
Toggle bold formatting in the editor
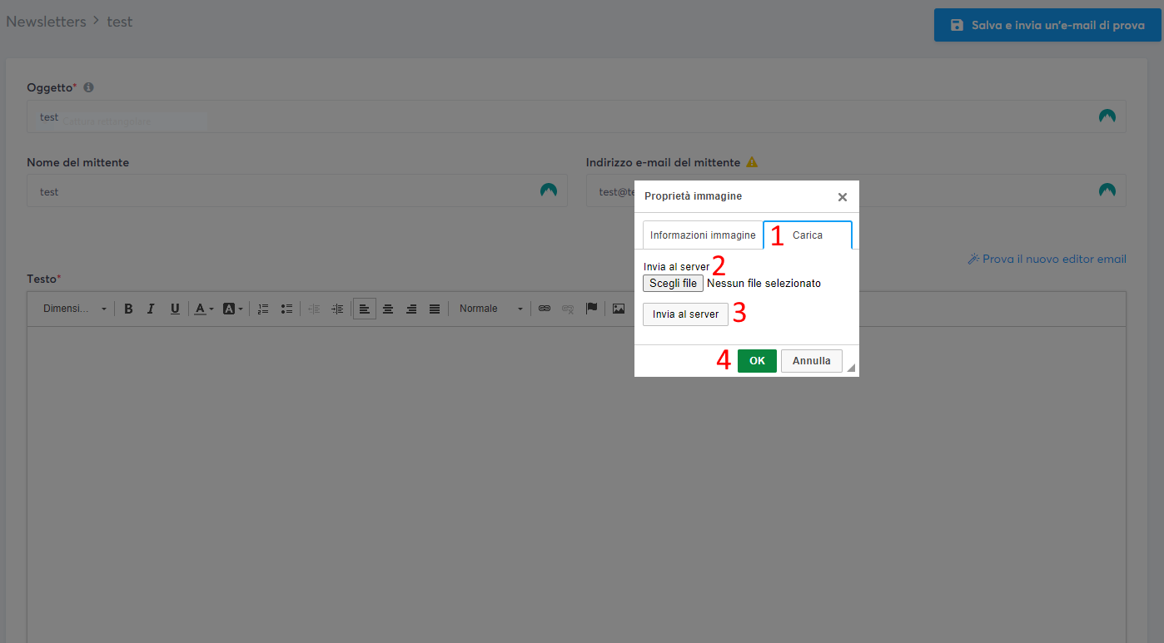point(128,308)
